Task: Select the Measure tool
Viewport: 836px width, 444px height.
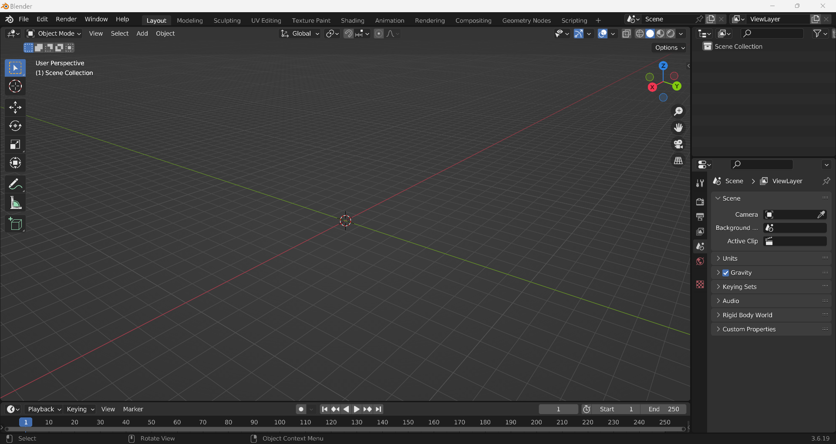Action: (15, 203)
